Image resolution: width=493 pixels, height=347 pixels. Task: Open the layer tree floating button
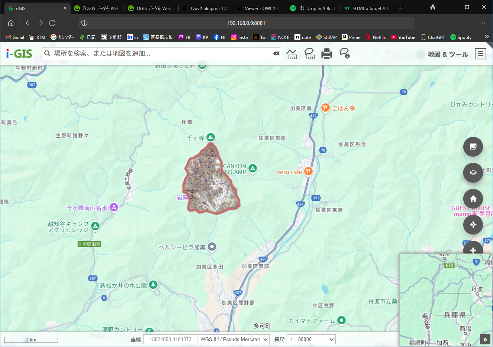[x=473, y=173]
